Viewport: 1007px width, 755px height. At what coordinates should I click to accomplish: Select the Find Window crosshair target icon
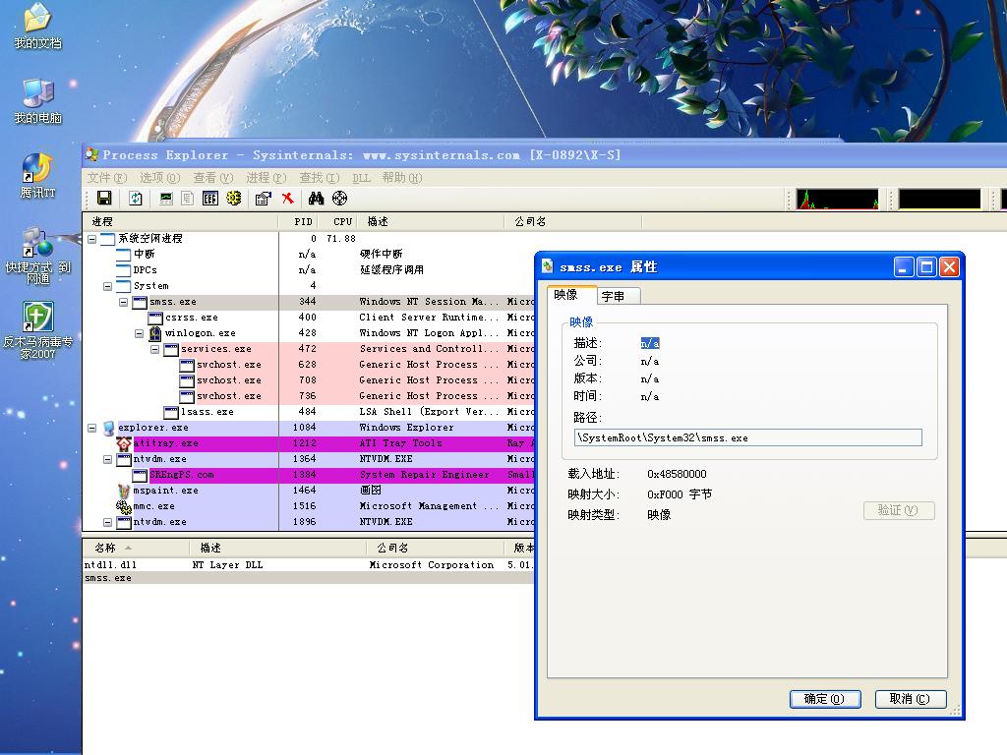[x=340, y=199]
